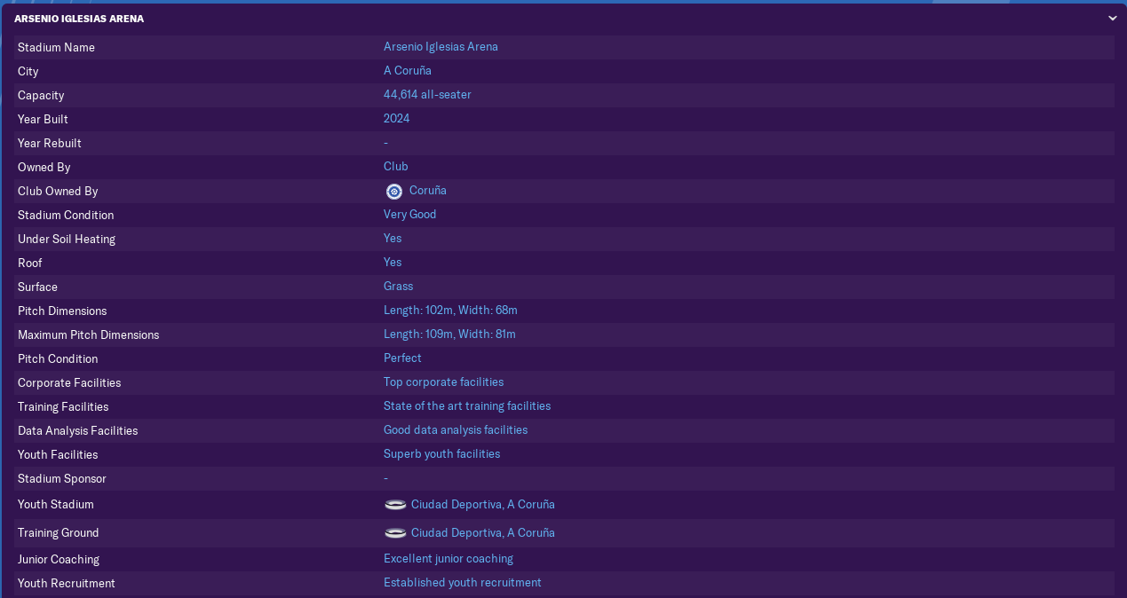Click the Arsenio Iglesias Arena stadium name value
This screenshot has height=598, width=1127.
(440, 47)
